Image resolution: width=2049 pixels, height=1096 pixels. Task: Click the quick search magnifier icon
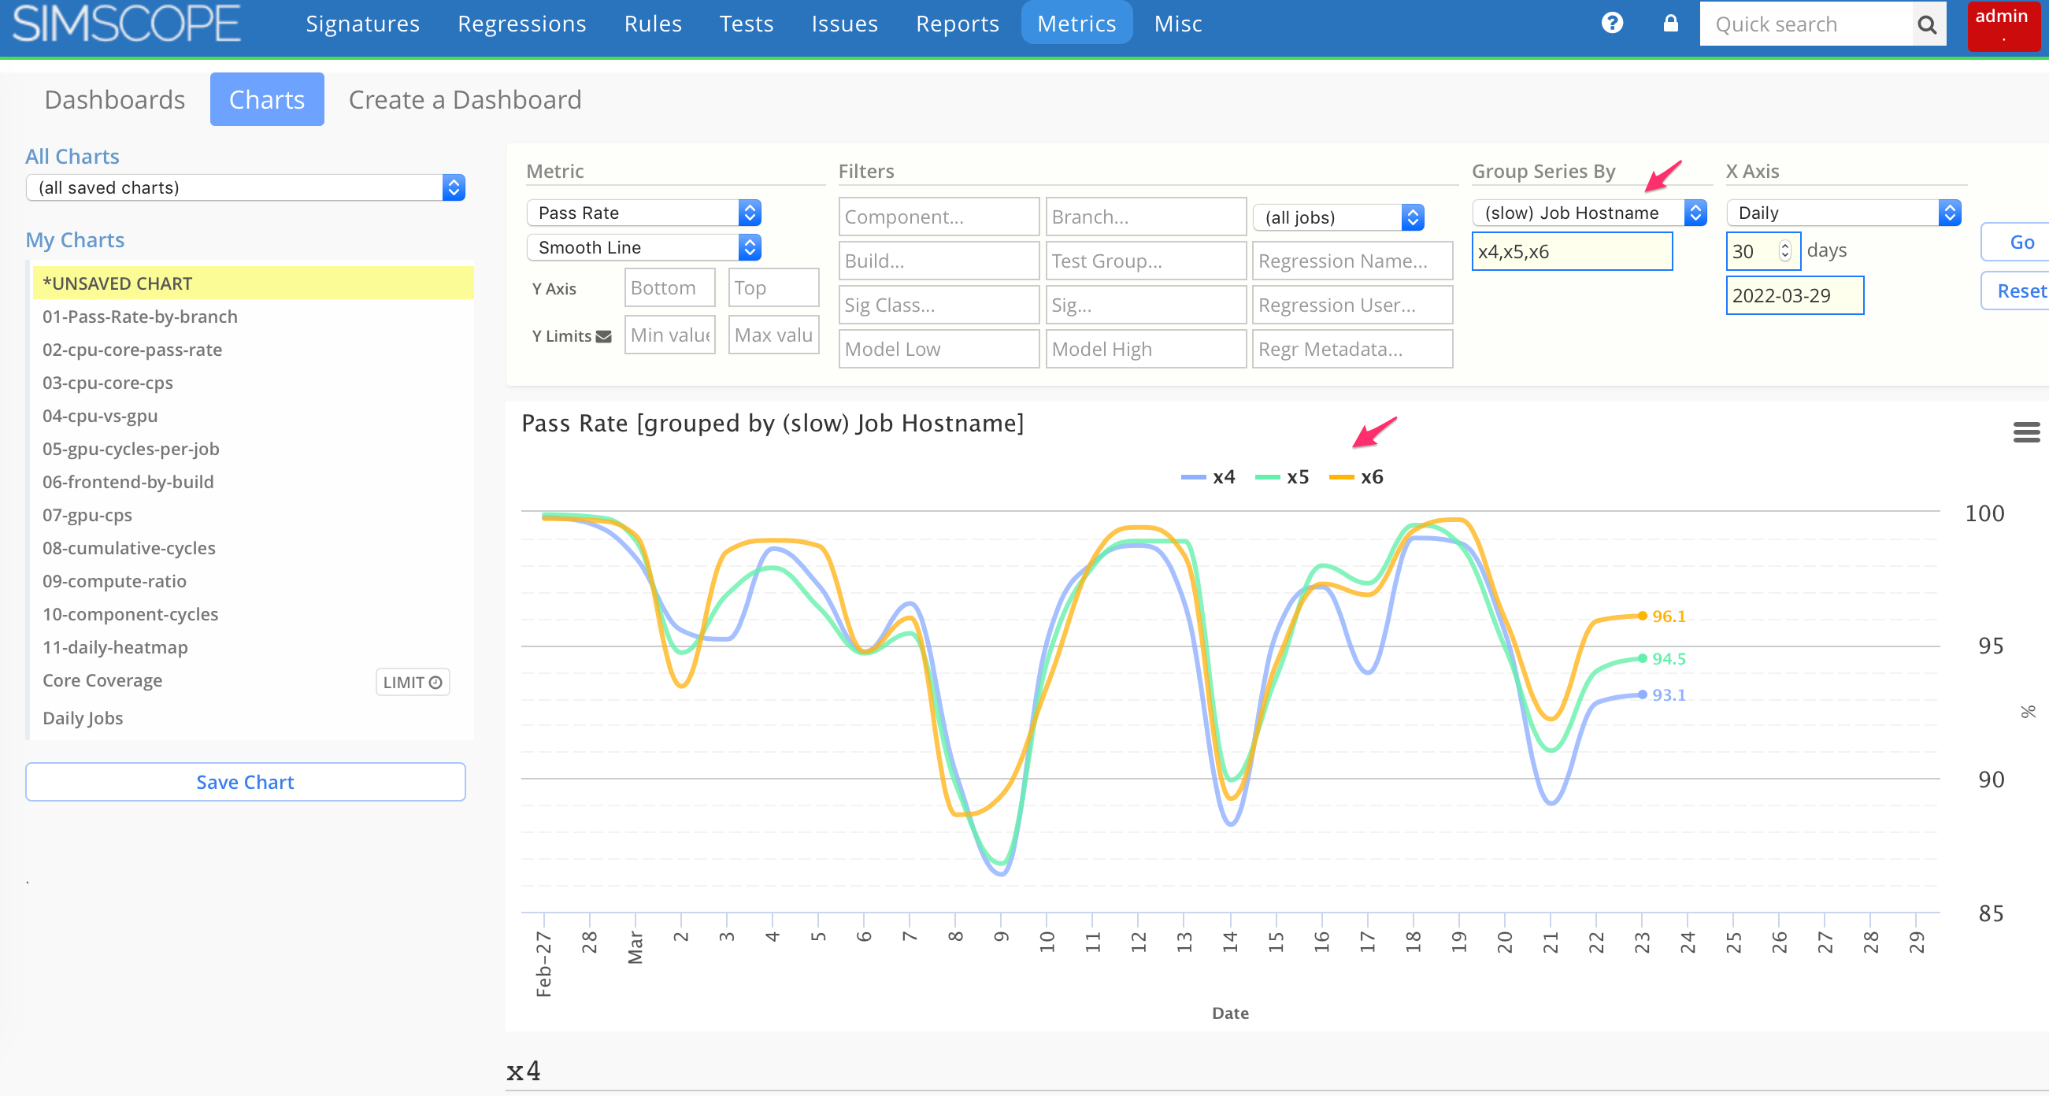coord(1929,24)
